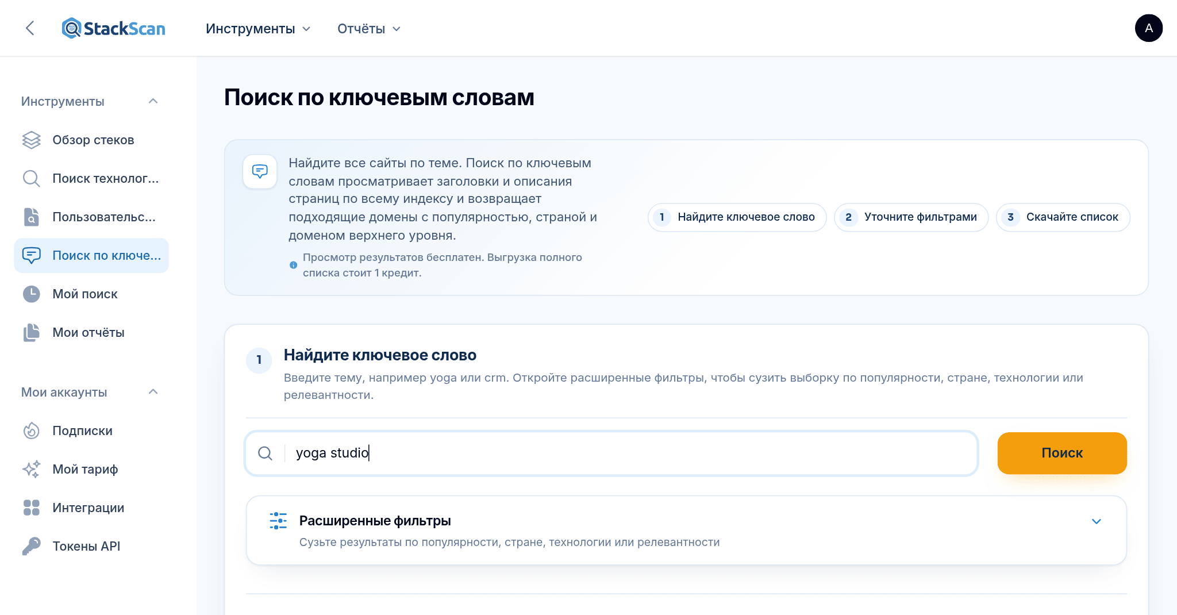Click the Мой поиск clock icon
The width and height of the screenshot is (1177, 615).
click(32, 294)
